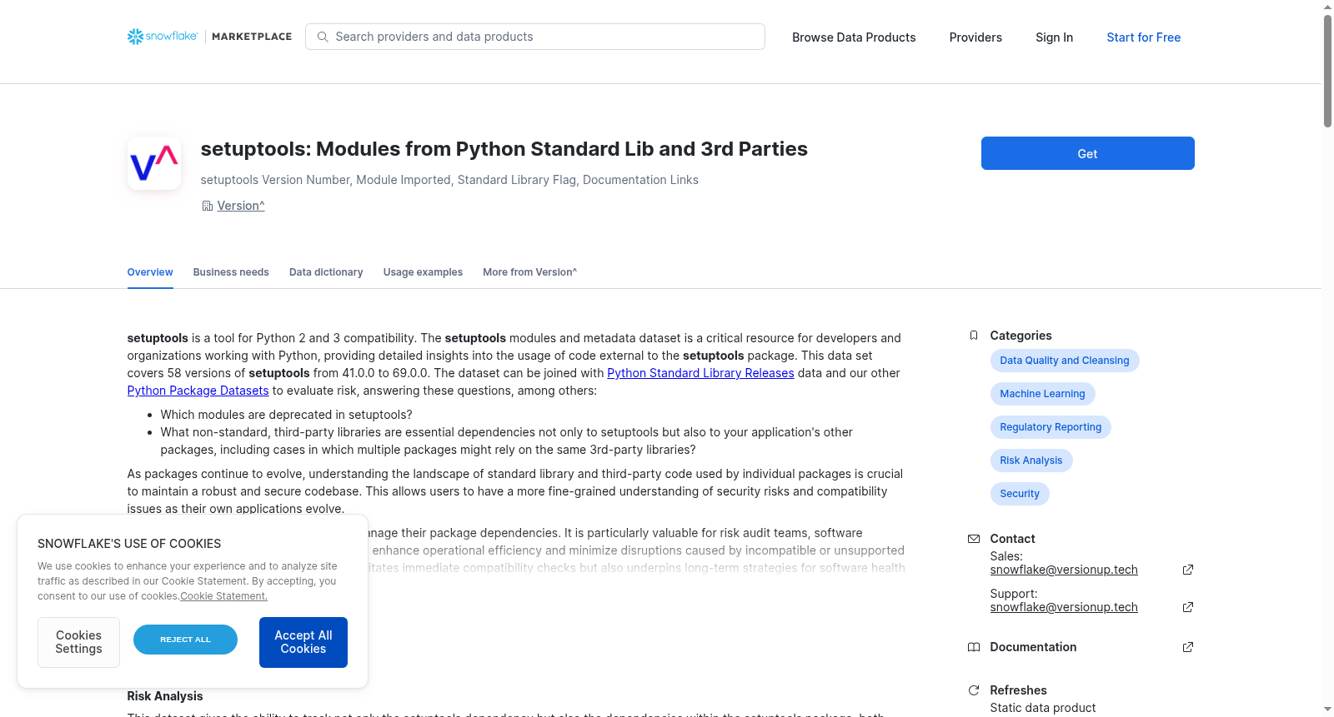Click the Refreshes circular arrow icon
Image resolution: width=1334 pixels, height=717 pixels.
point(973,690)
